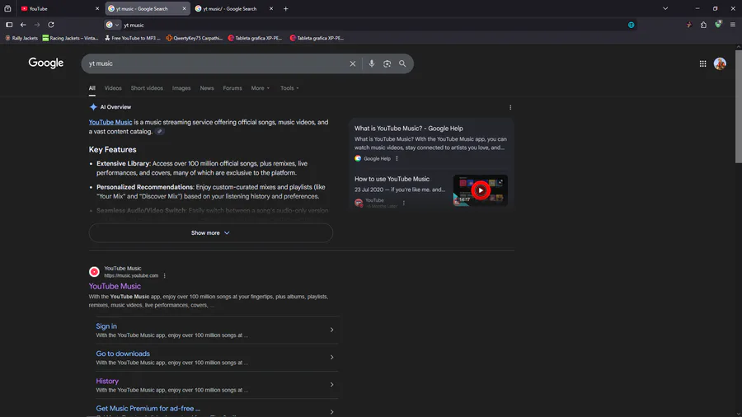Select the News search filter
742x417 pixels.
(207, 88)
